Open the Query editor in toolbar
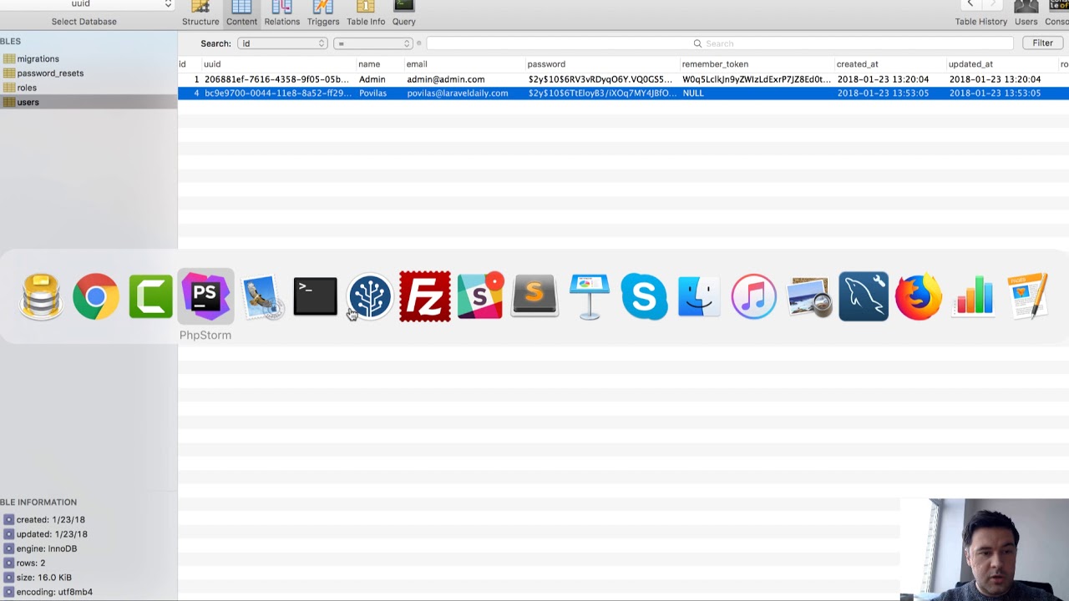 404,13
